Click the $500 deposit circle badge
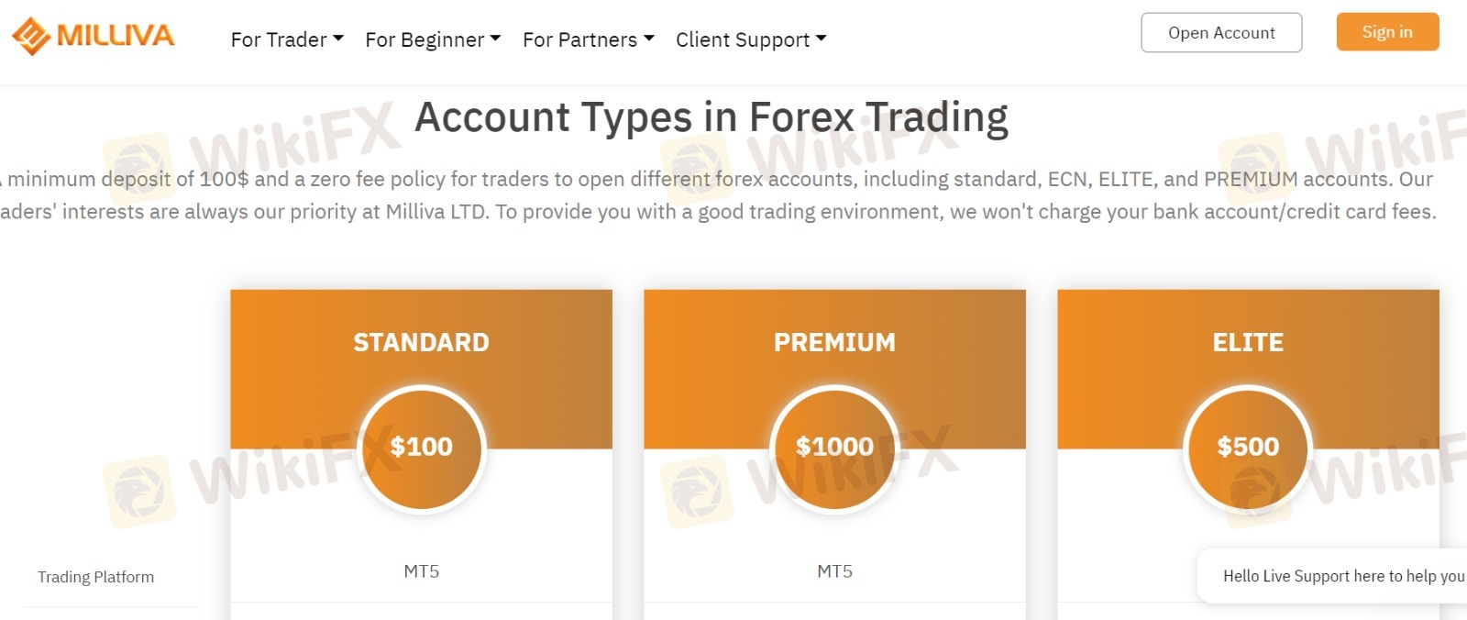This screenshot has height=620, width=1467. pos(1248,448)
